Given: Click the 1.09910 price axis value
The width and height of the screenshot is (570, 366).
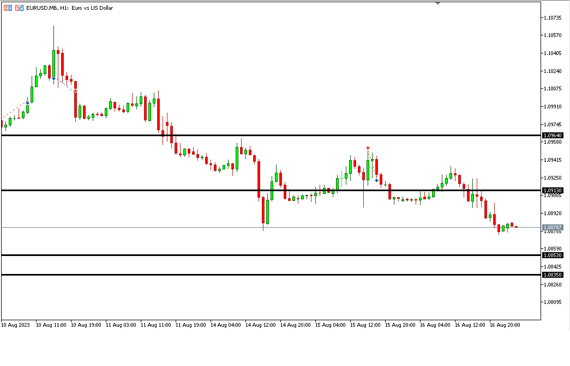Looking at the screenshot, I should [x=553, y=106].
